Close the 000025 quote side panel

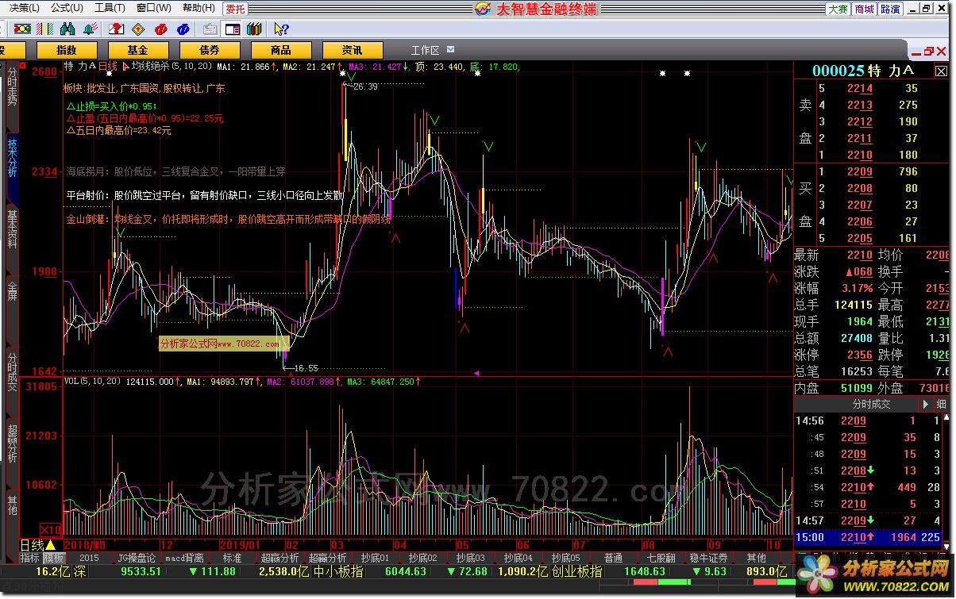coord(940,71)
